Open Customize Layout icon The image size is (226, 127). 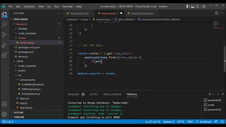pos(204,6)
